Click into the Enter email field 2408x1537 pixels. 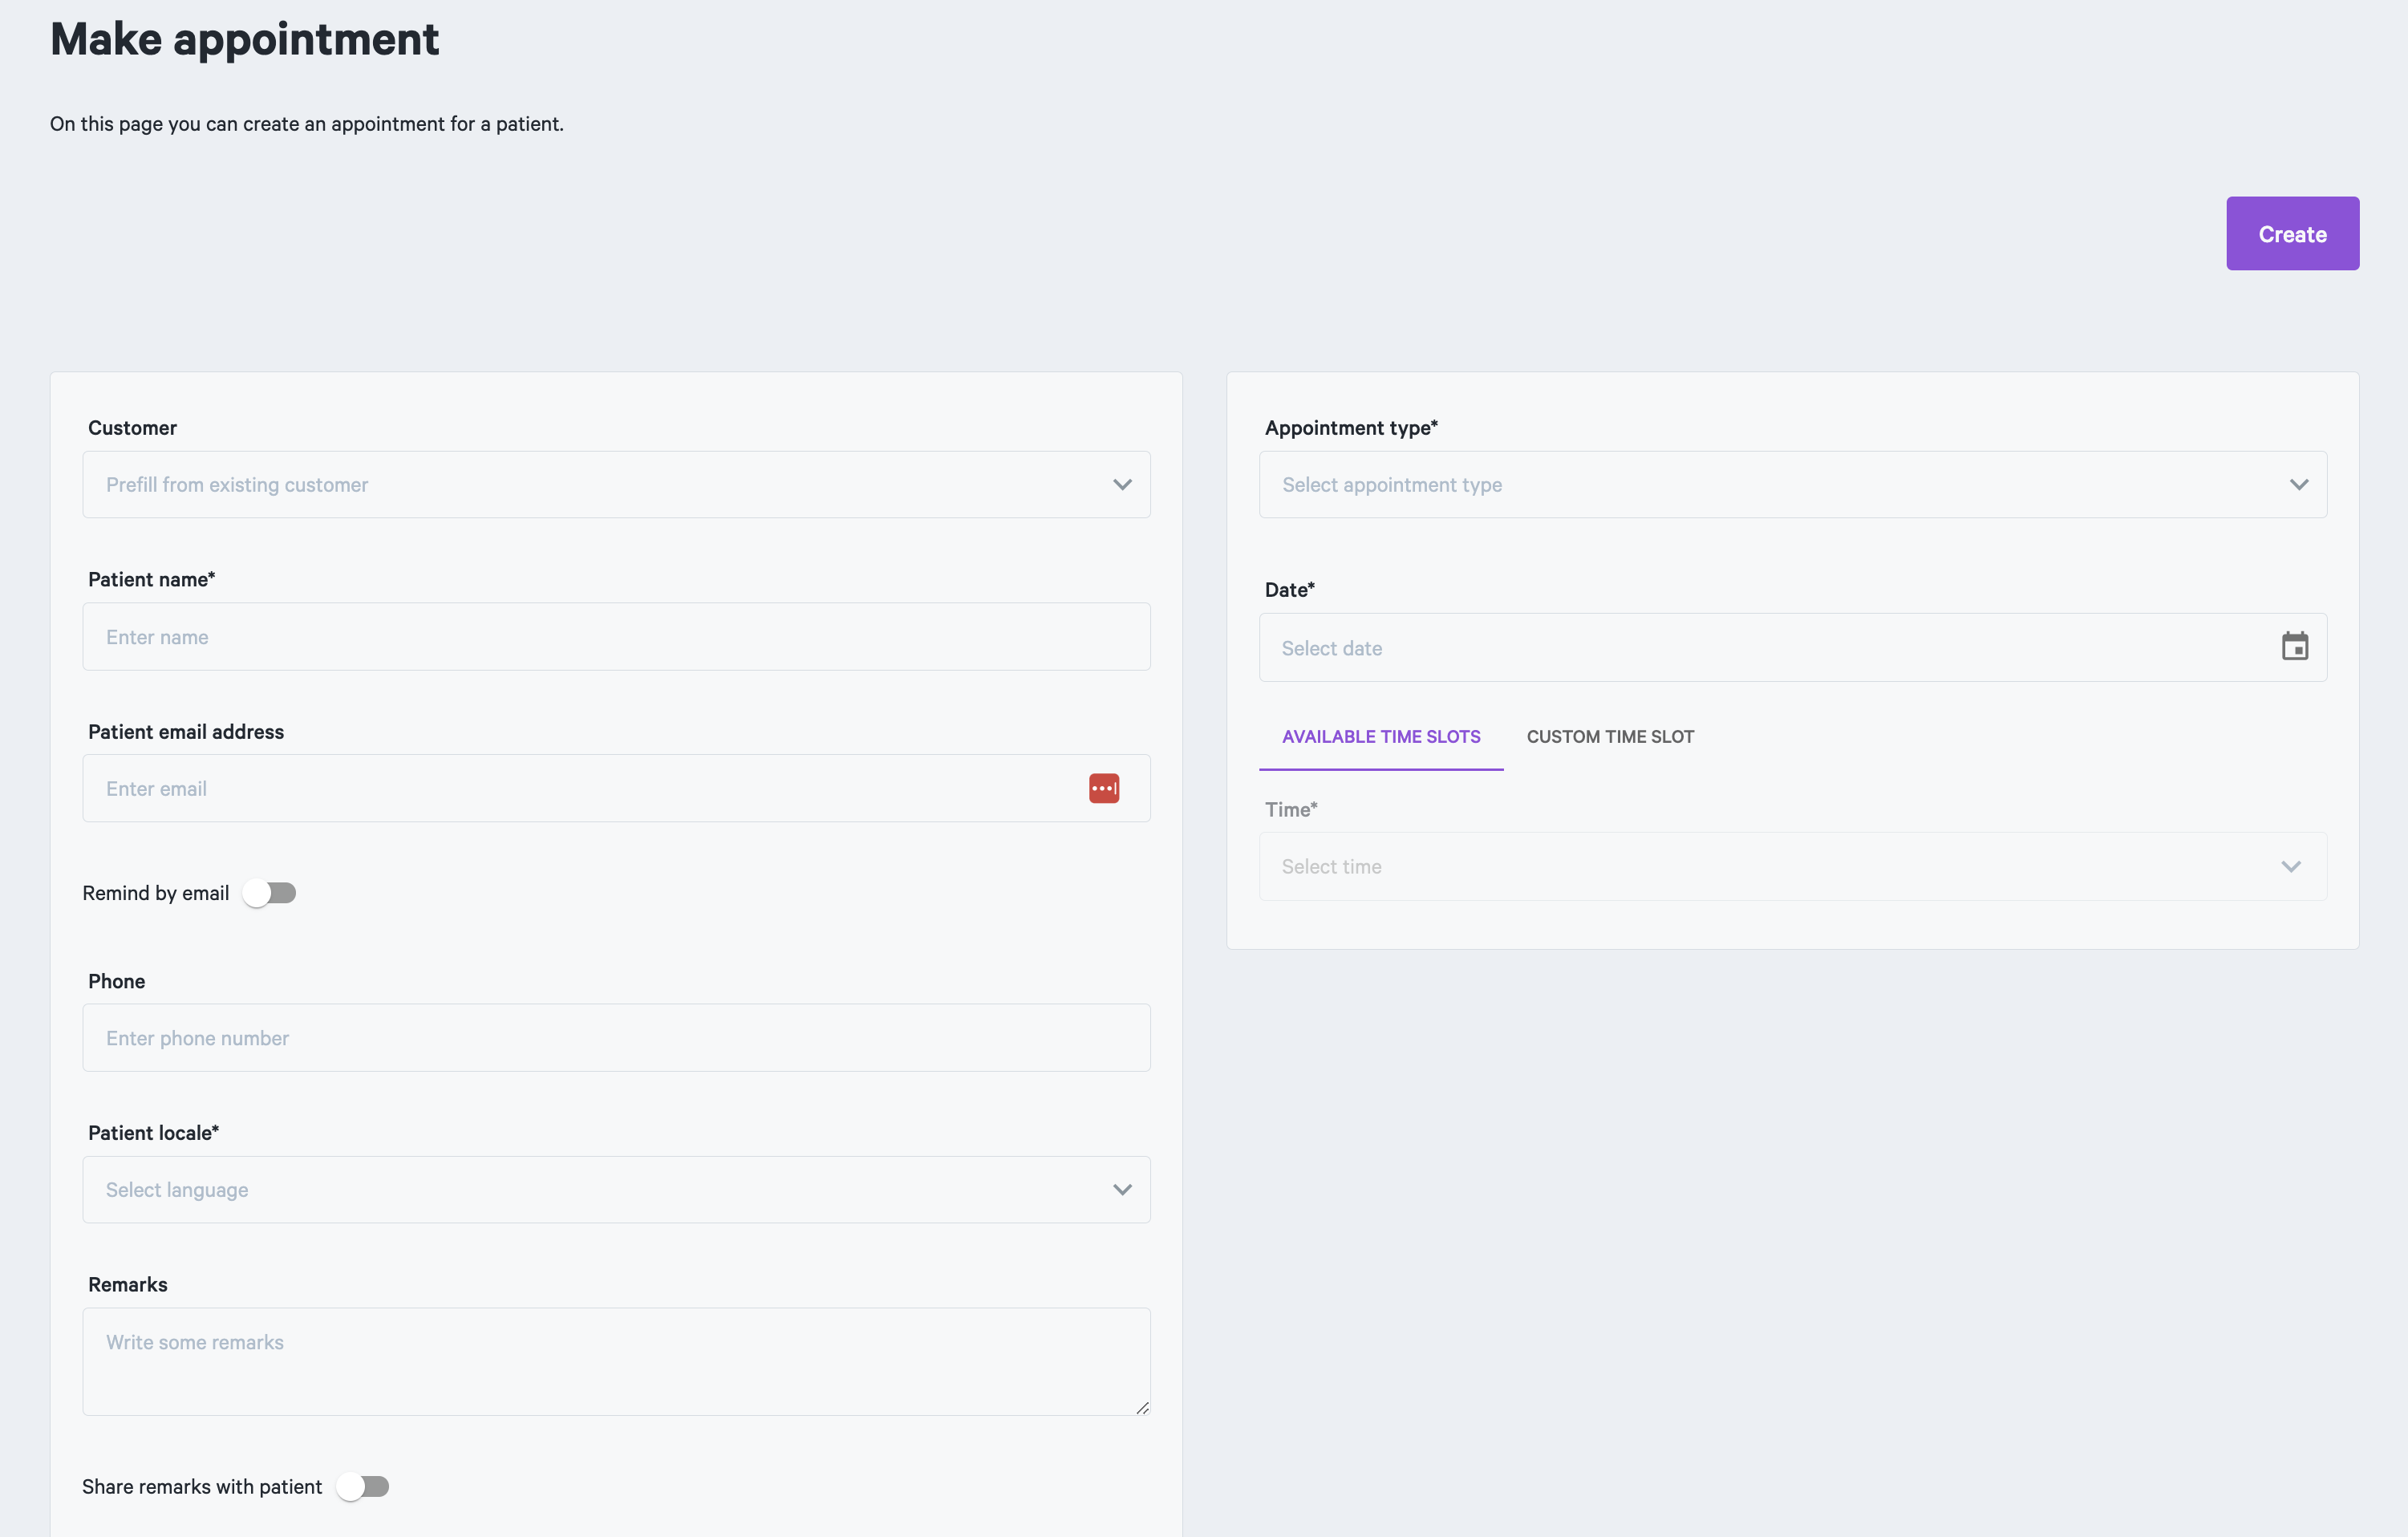pos(616,789)
